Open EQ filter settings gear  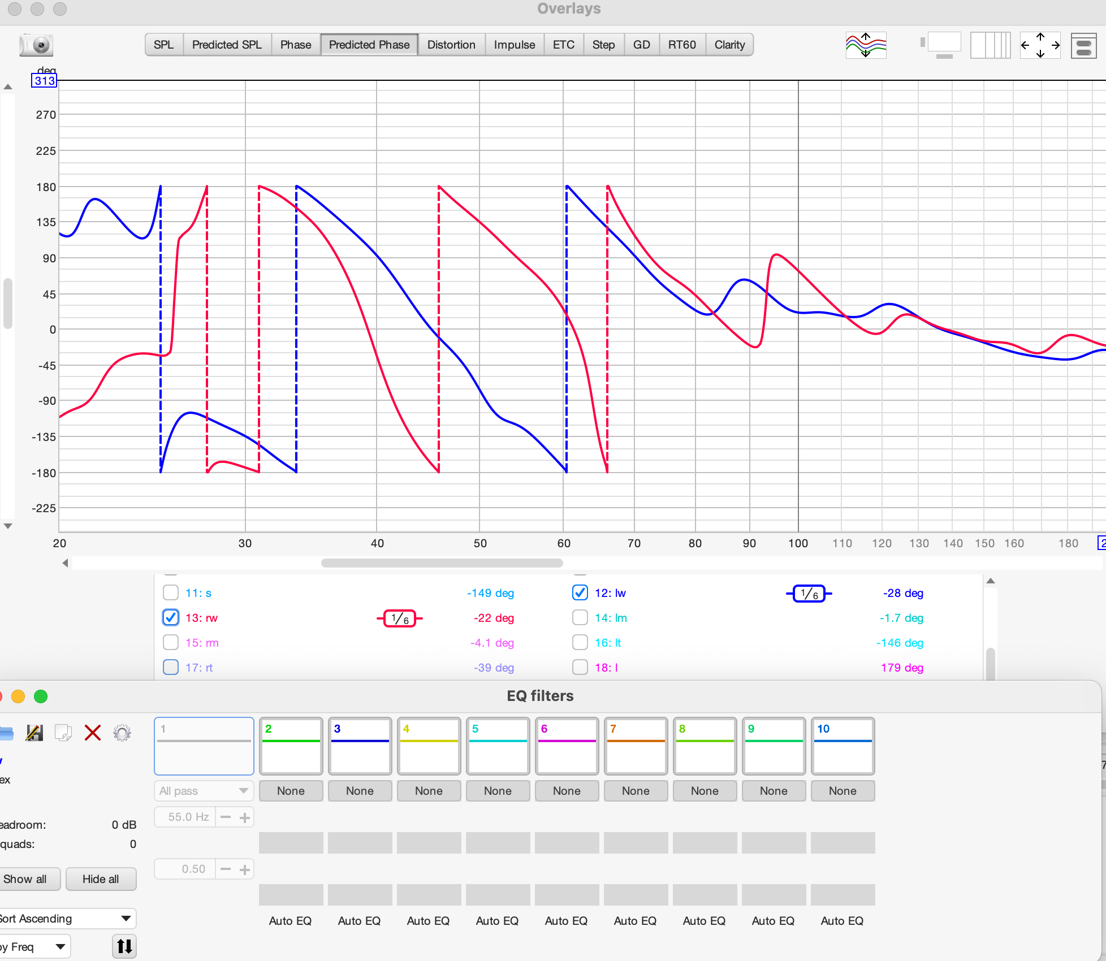click(122, 733)
